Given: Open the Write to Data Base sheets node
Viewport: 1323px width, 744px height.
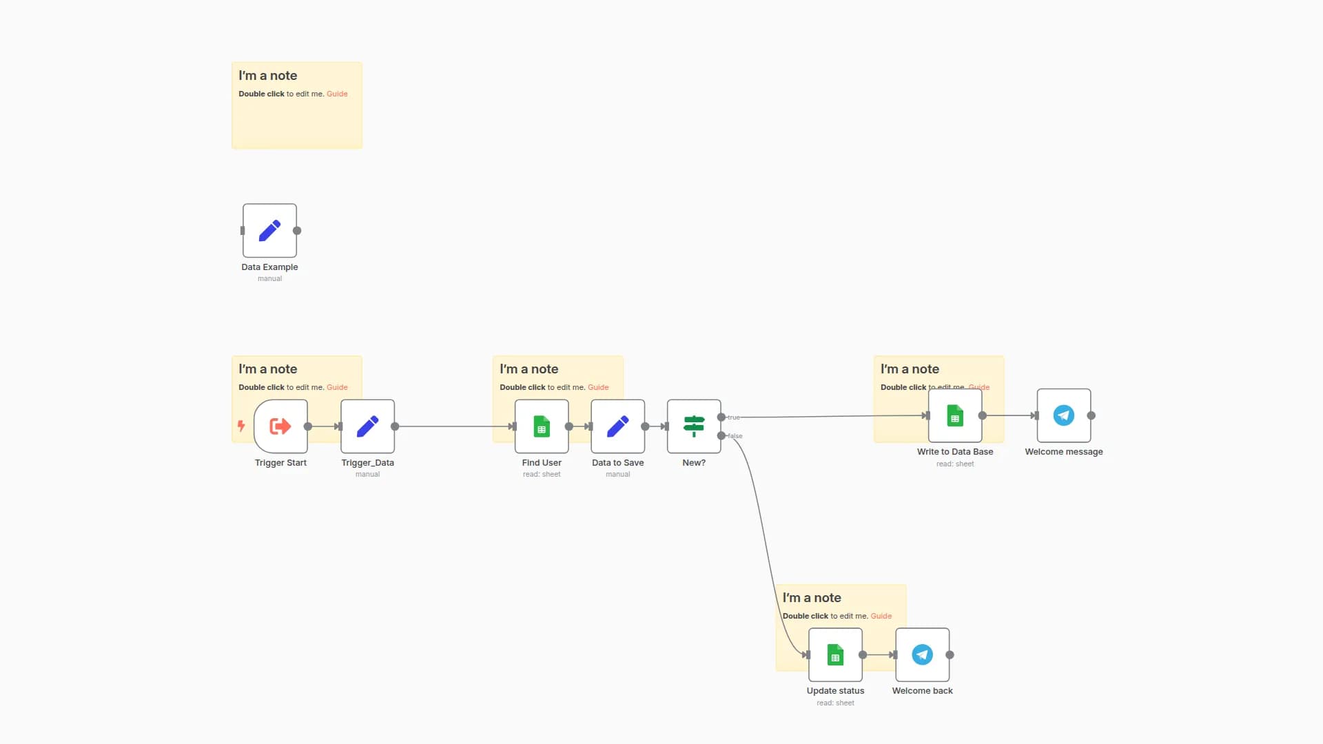Looking at the screenshot, I should pos(955,415).
